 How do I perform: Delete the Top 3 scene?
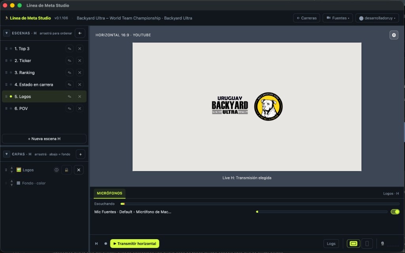click(79, 49)
